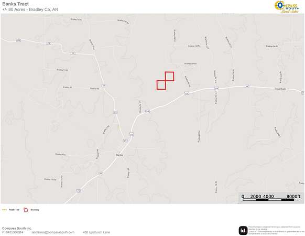Select the Road / Trail legend line
Image resolution: width=305 pixels, height=236 pixels.
pyautogui.click(x=4, y=210)
